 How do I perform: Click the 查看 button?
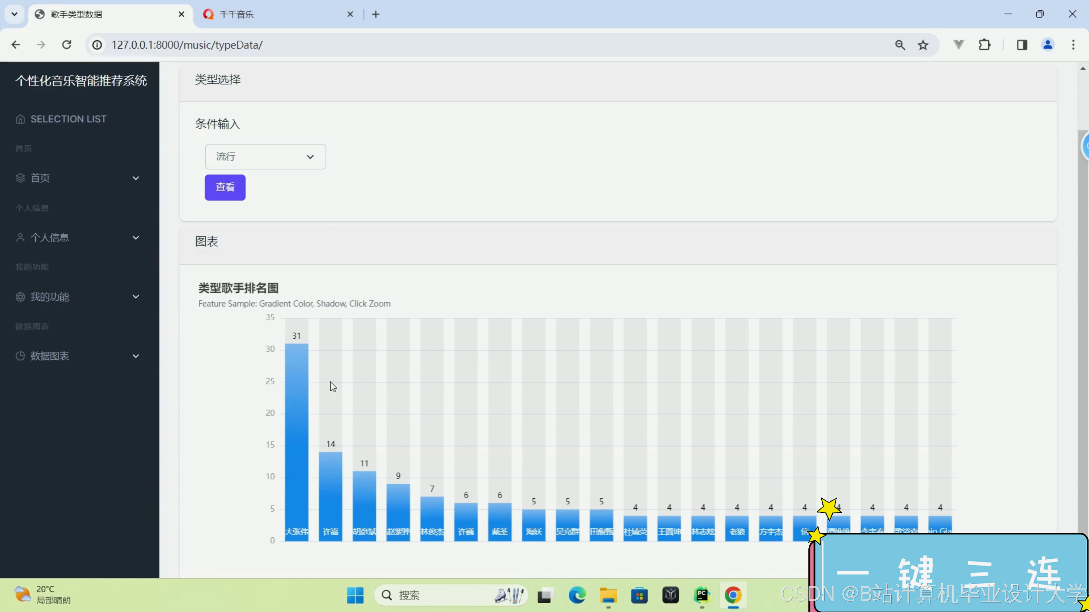(225, 187)
